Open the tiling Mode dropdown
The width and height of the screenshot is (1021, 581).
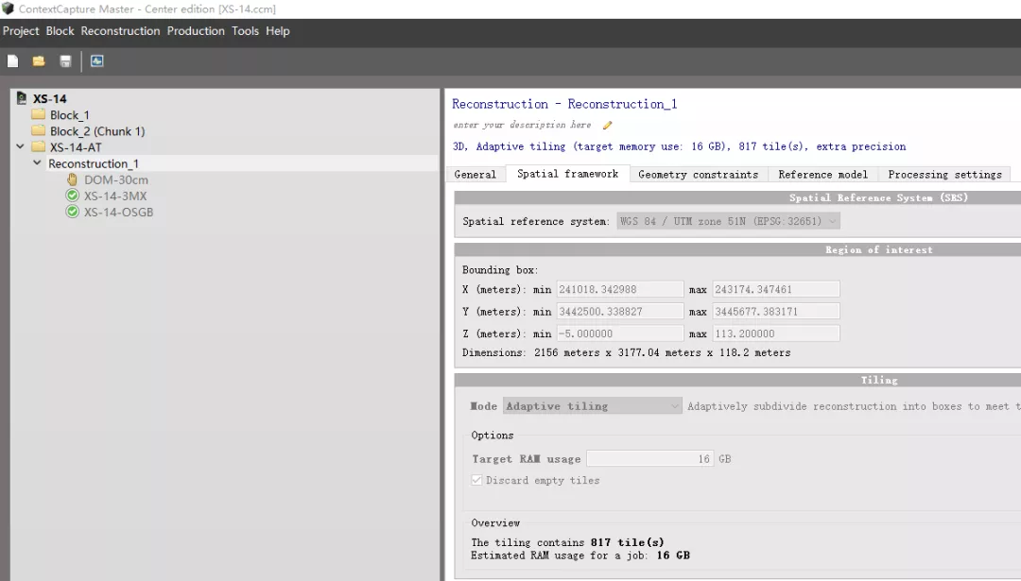pyautogui.click(x=593, y=406)
